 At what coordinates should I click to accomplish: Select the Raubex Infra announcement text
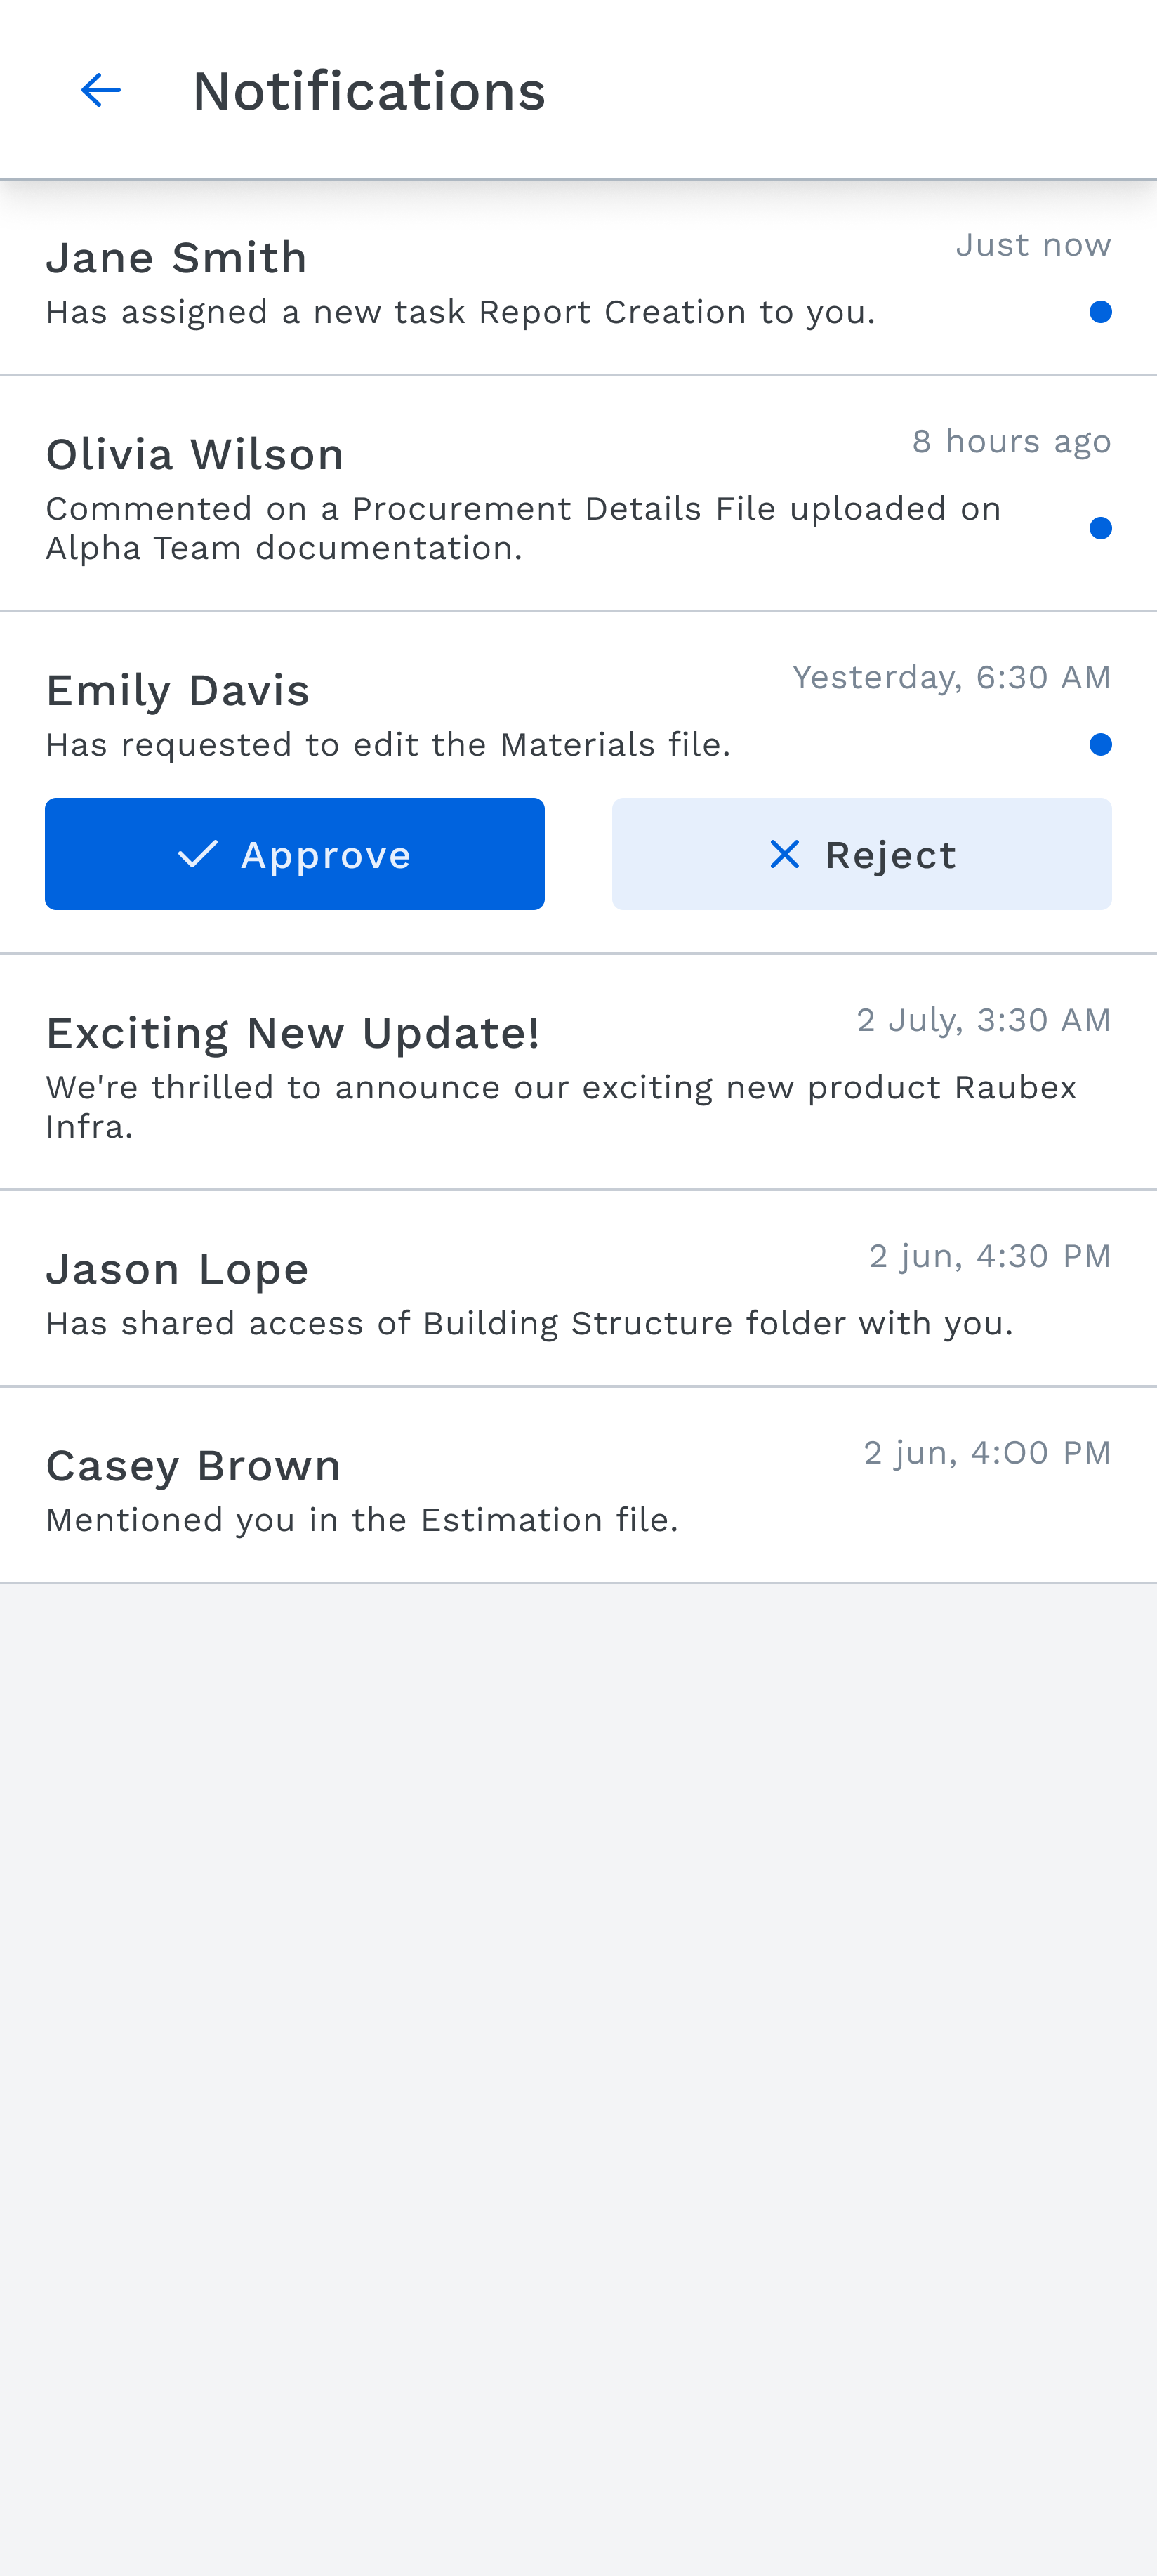point(561,1107)
